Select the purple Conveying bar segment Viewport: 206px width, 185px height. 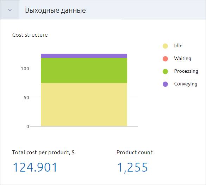click(x=84, y=56)
